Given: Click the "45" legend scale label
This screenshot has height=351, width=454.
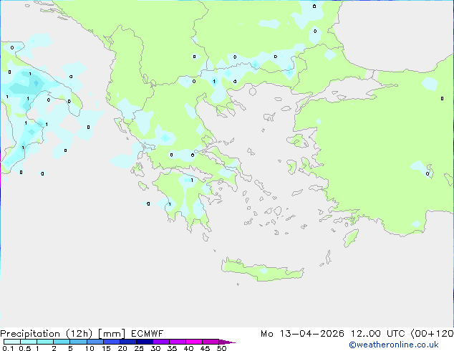Looking at the screenshot, I should [x=205, y=348].
